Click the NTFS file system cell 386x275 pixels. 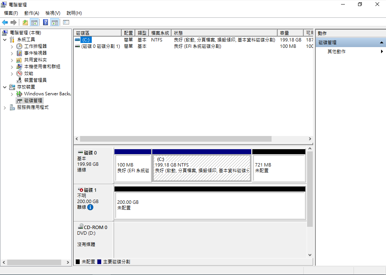click(157, 40)
